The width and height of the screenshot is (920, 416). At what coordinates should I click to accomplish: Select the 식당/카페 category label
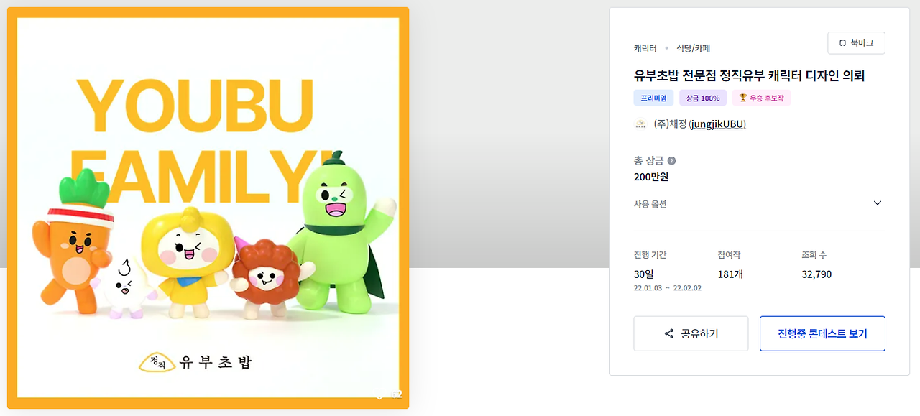[x=694, y=49]
